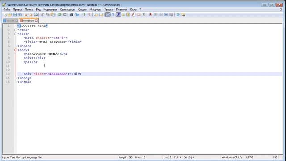Open the Function List icon
The width and height of the screenshot is (286, 161).
[x=134, y=14]
